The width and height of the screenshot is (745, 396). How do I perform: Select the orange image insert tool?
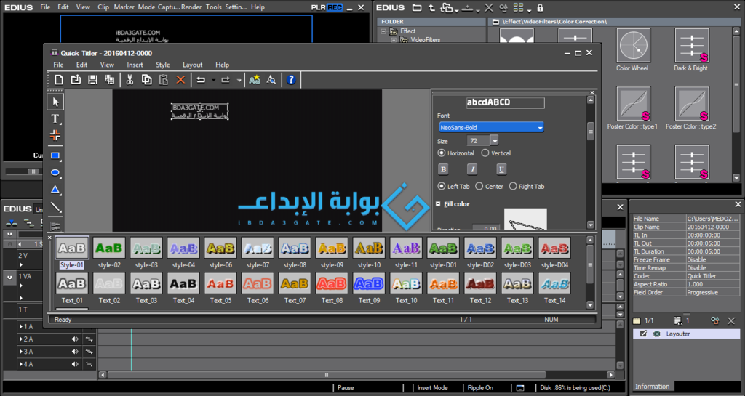pos(55,136)
